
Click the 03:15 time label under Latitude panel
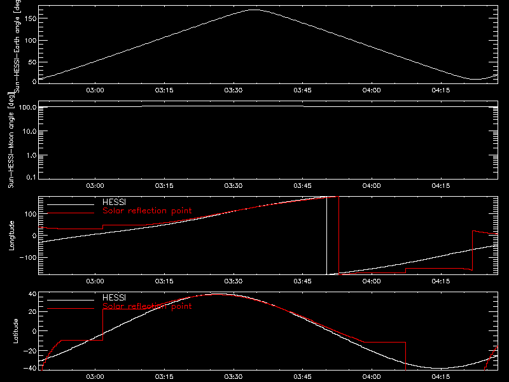[x=164, y=376]
